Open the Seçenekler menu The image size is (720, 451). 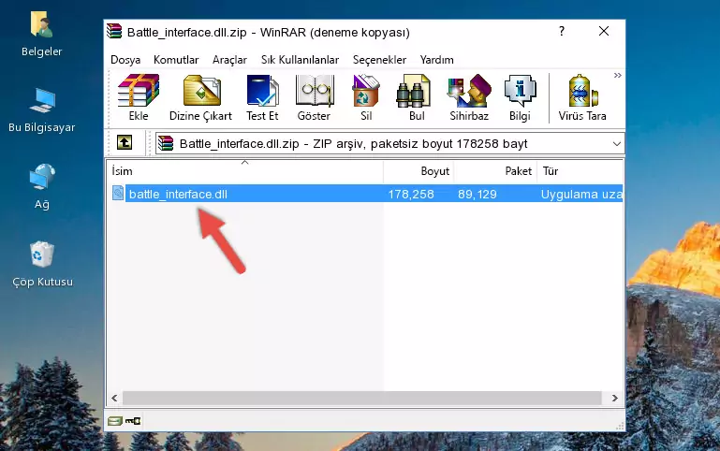[379, 60]
